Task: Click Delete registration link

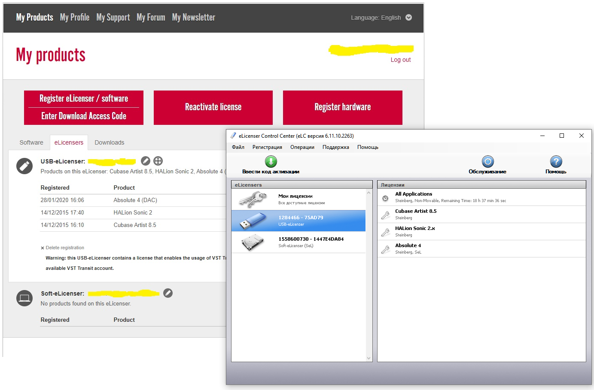Action: click(x=62, y=248)
